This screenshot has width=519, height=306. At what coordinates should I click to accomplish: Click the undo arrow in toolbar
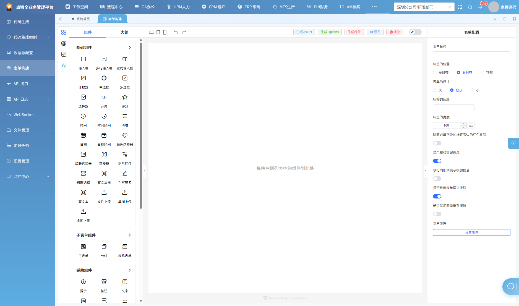coord(176,32)
